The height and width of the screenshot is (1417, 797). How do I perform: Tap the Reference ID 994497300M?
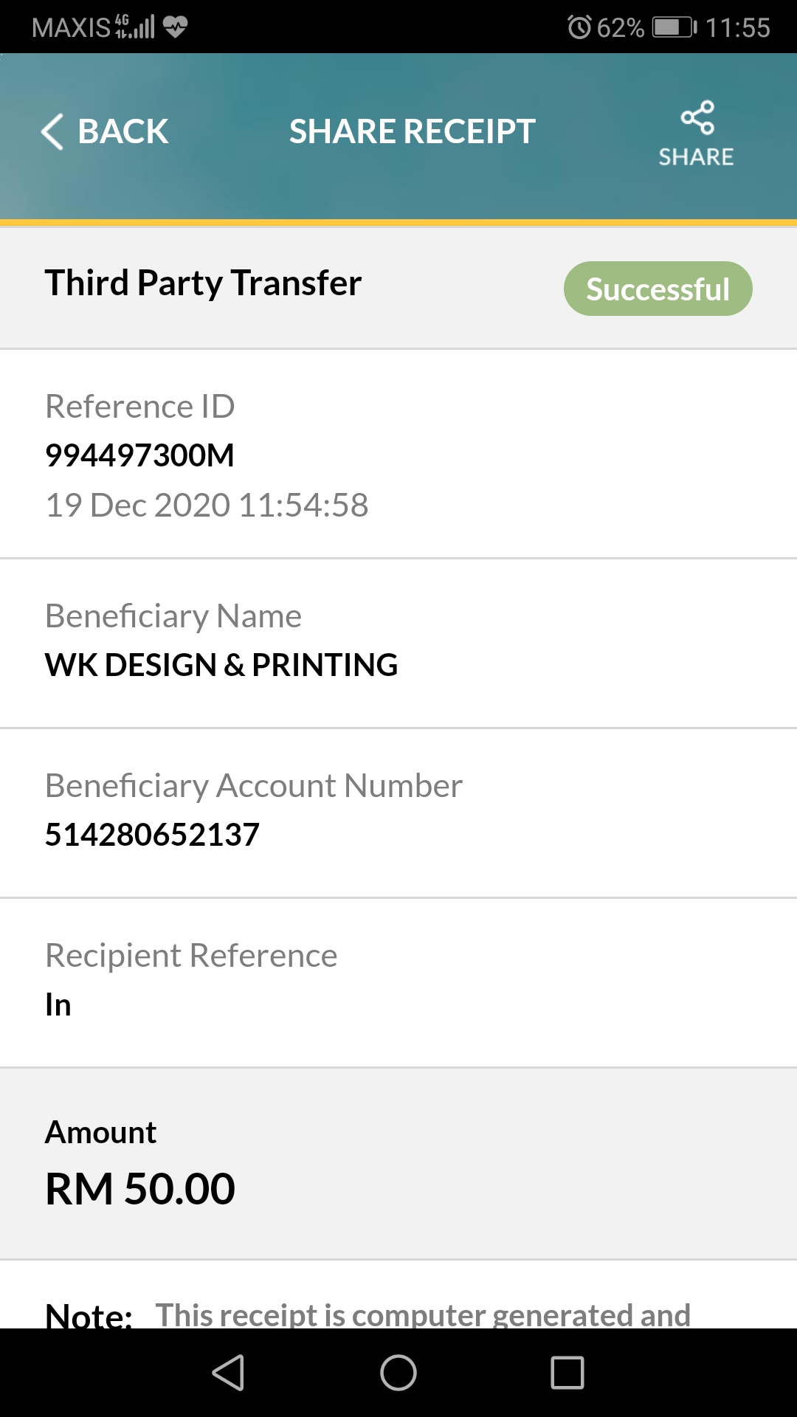click(x=139, y=455)
